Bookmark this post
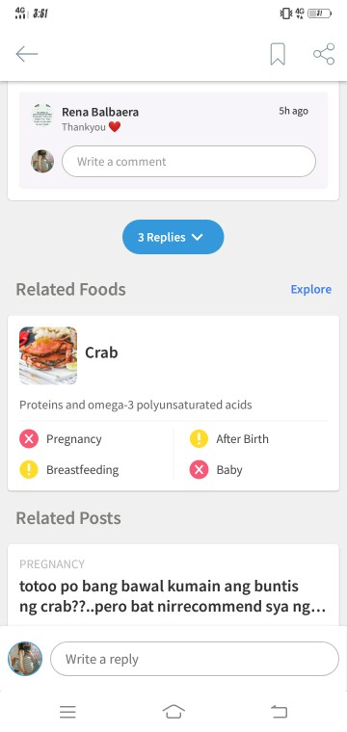The height and width of the screenshot is (732, 347). pyautogui.click(x=278, y=54)
